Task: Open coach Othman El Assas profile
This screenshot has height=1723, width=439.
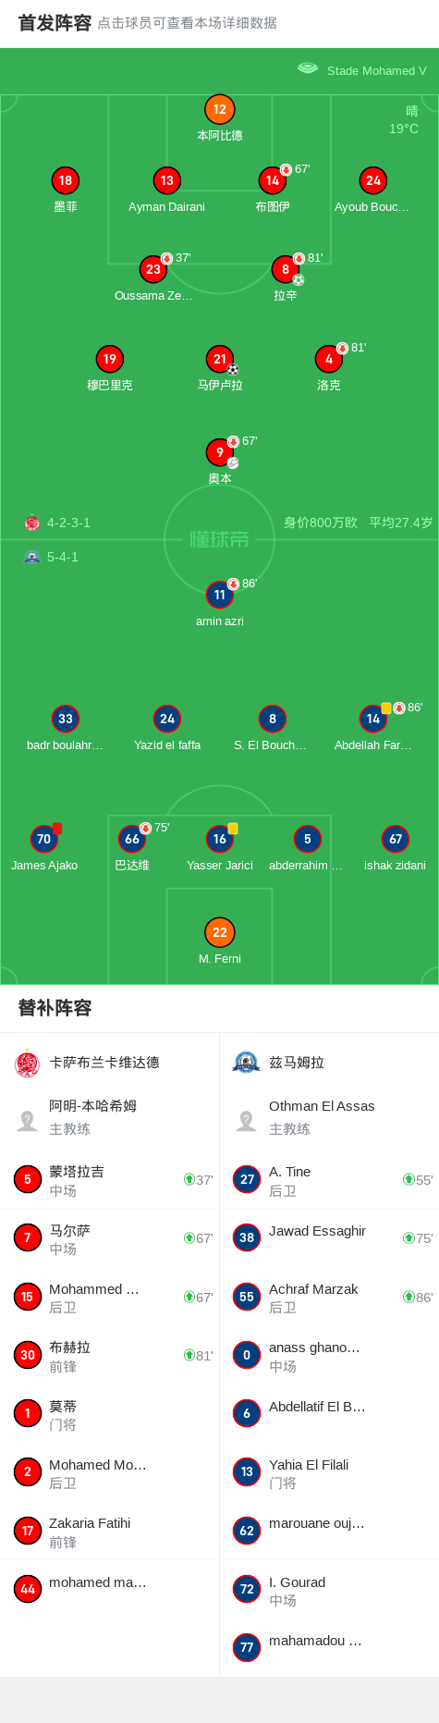Action: coord(329,1117)
